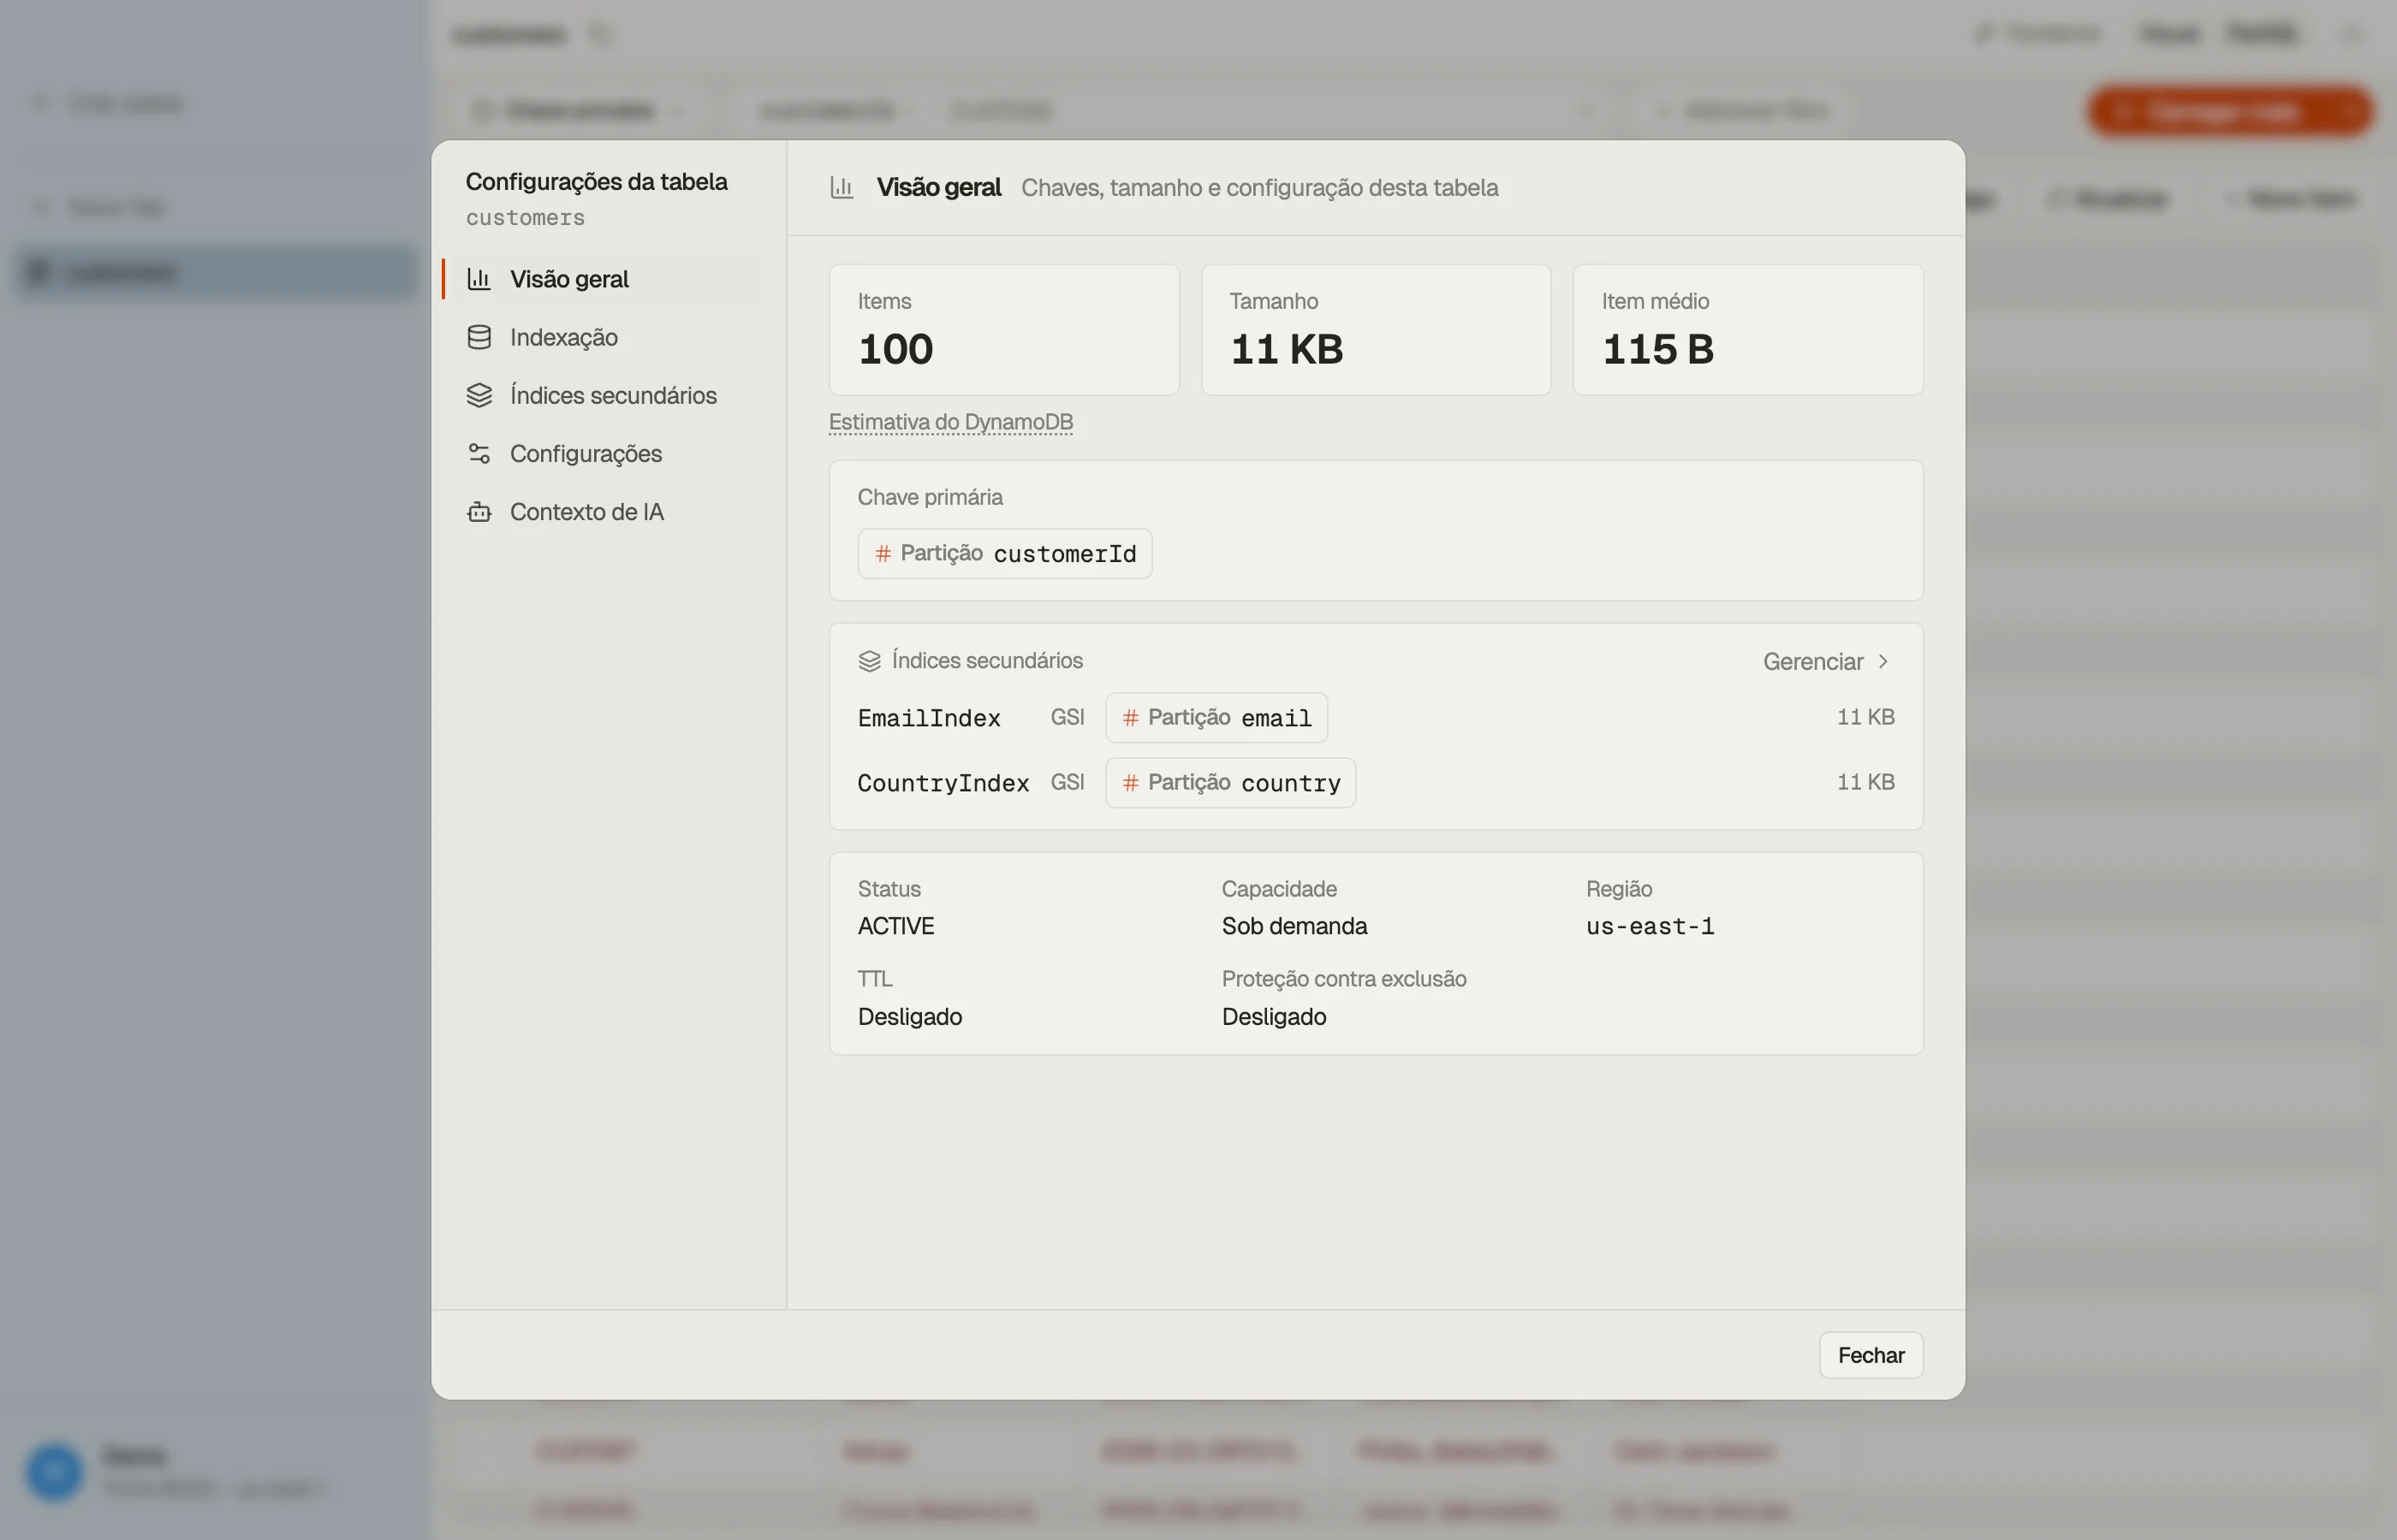2397x1540 pixels.
Task: Click the chart icon in the Visão geral header
Action: [842, 187]
